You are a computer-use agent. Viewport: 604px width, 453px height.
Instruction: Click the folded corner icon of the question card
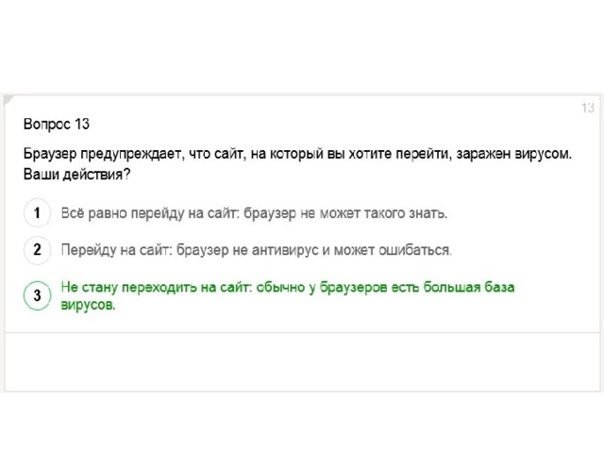(8, 100)
